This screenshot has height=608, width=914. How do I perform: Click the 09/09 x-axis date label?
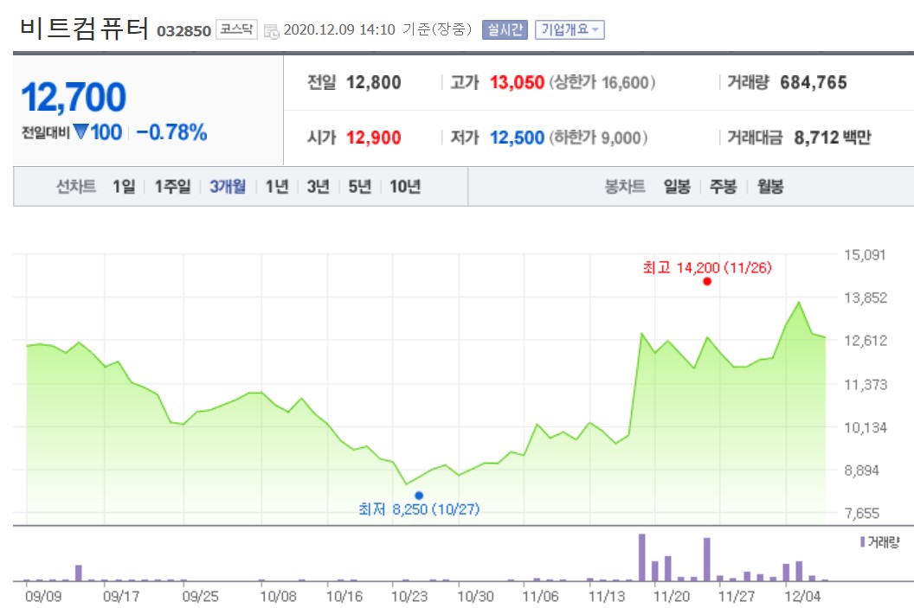tap(43, 596)
